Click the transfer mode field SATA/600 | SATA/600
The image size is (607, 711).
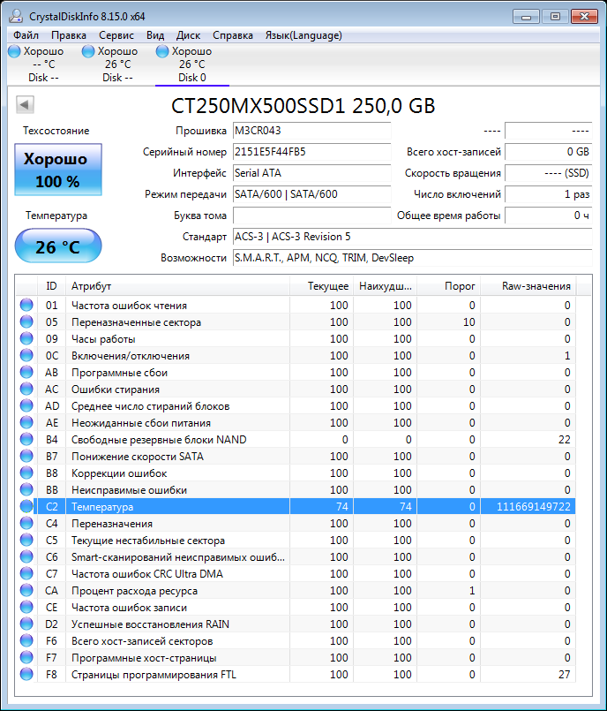311,194
